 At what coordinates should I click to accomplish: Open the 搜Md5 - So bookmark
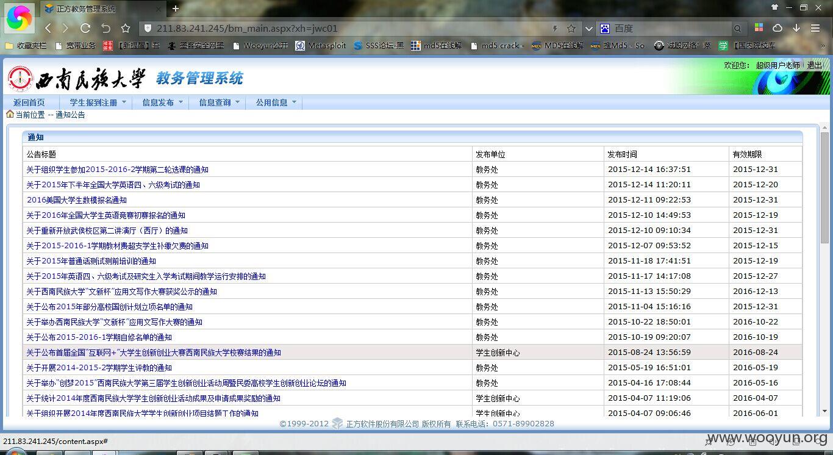(618, 45)
